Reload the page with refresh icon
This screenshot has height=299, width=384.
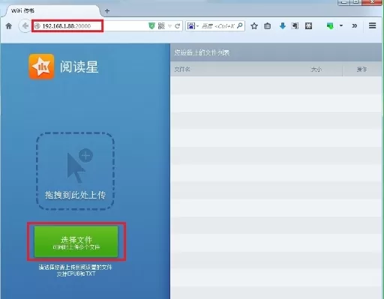pos(178,26)
